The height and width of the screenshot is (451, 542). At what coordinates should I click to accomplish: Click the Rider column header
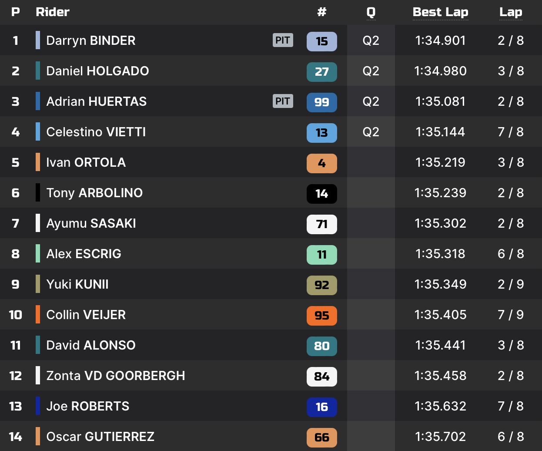[53, 12]
